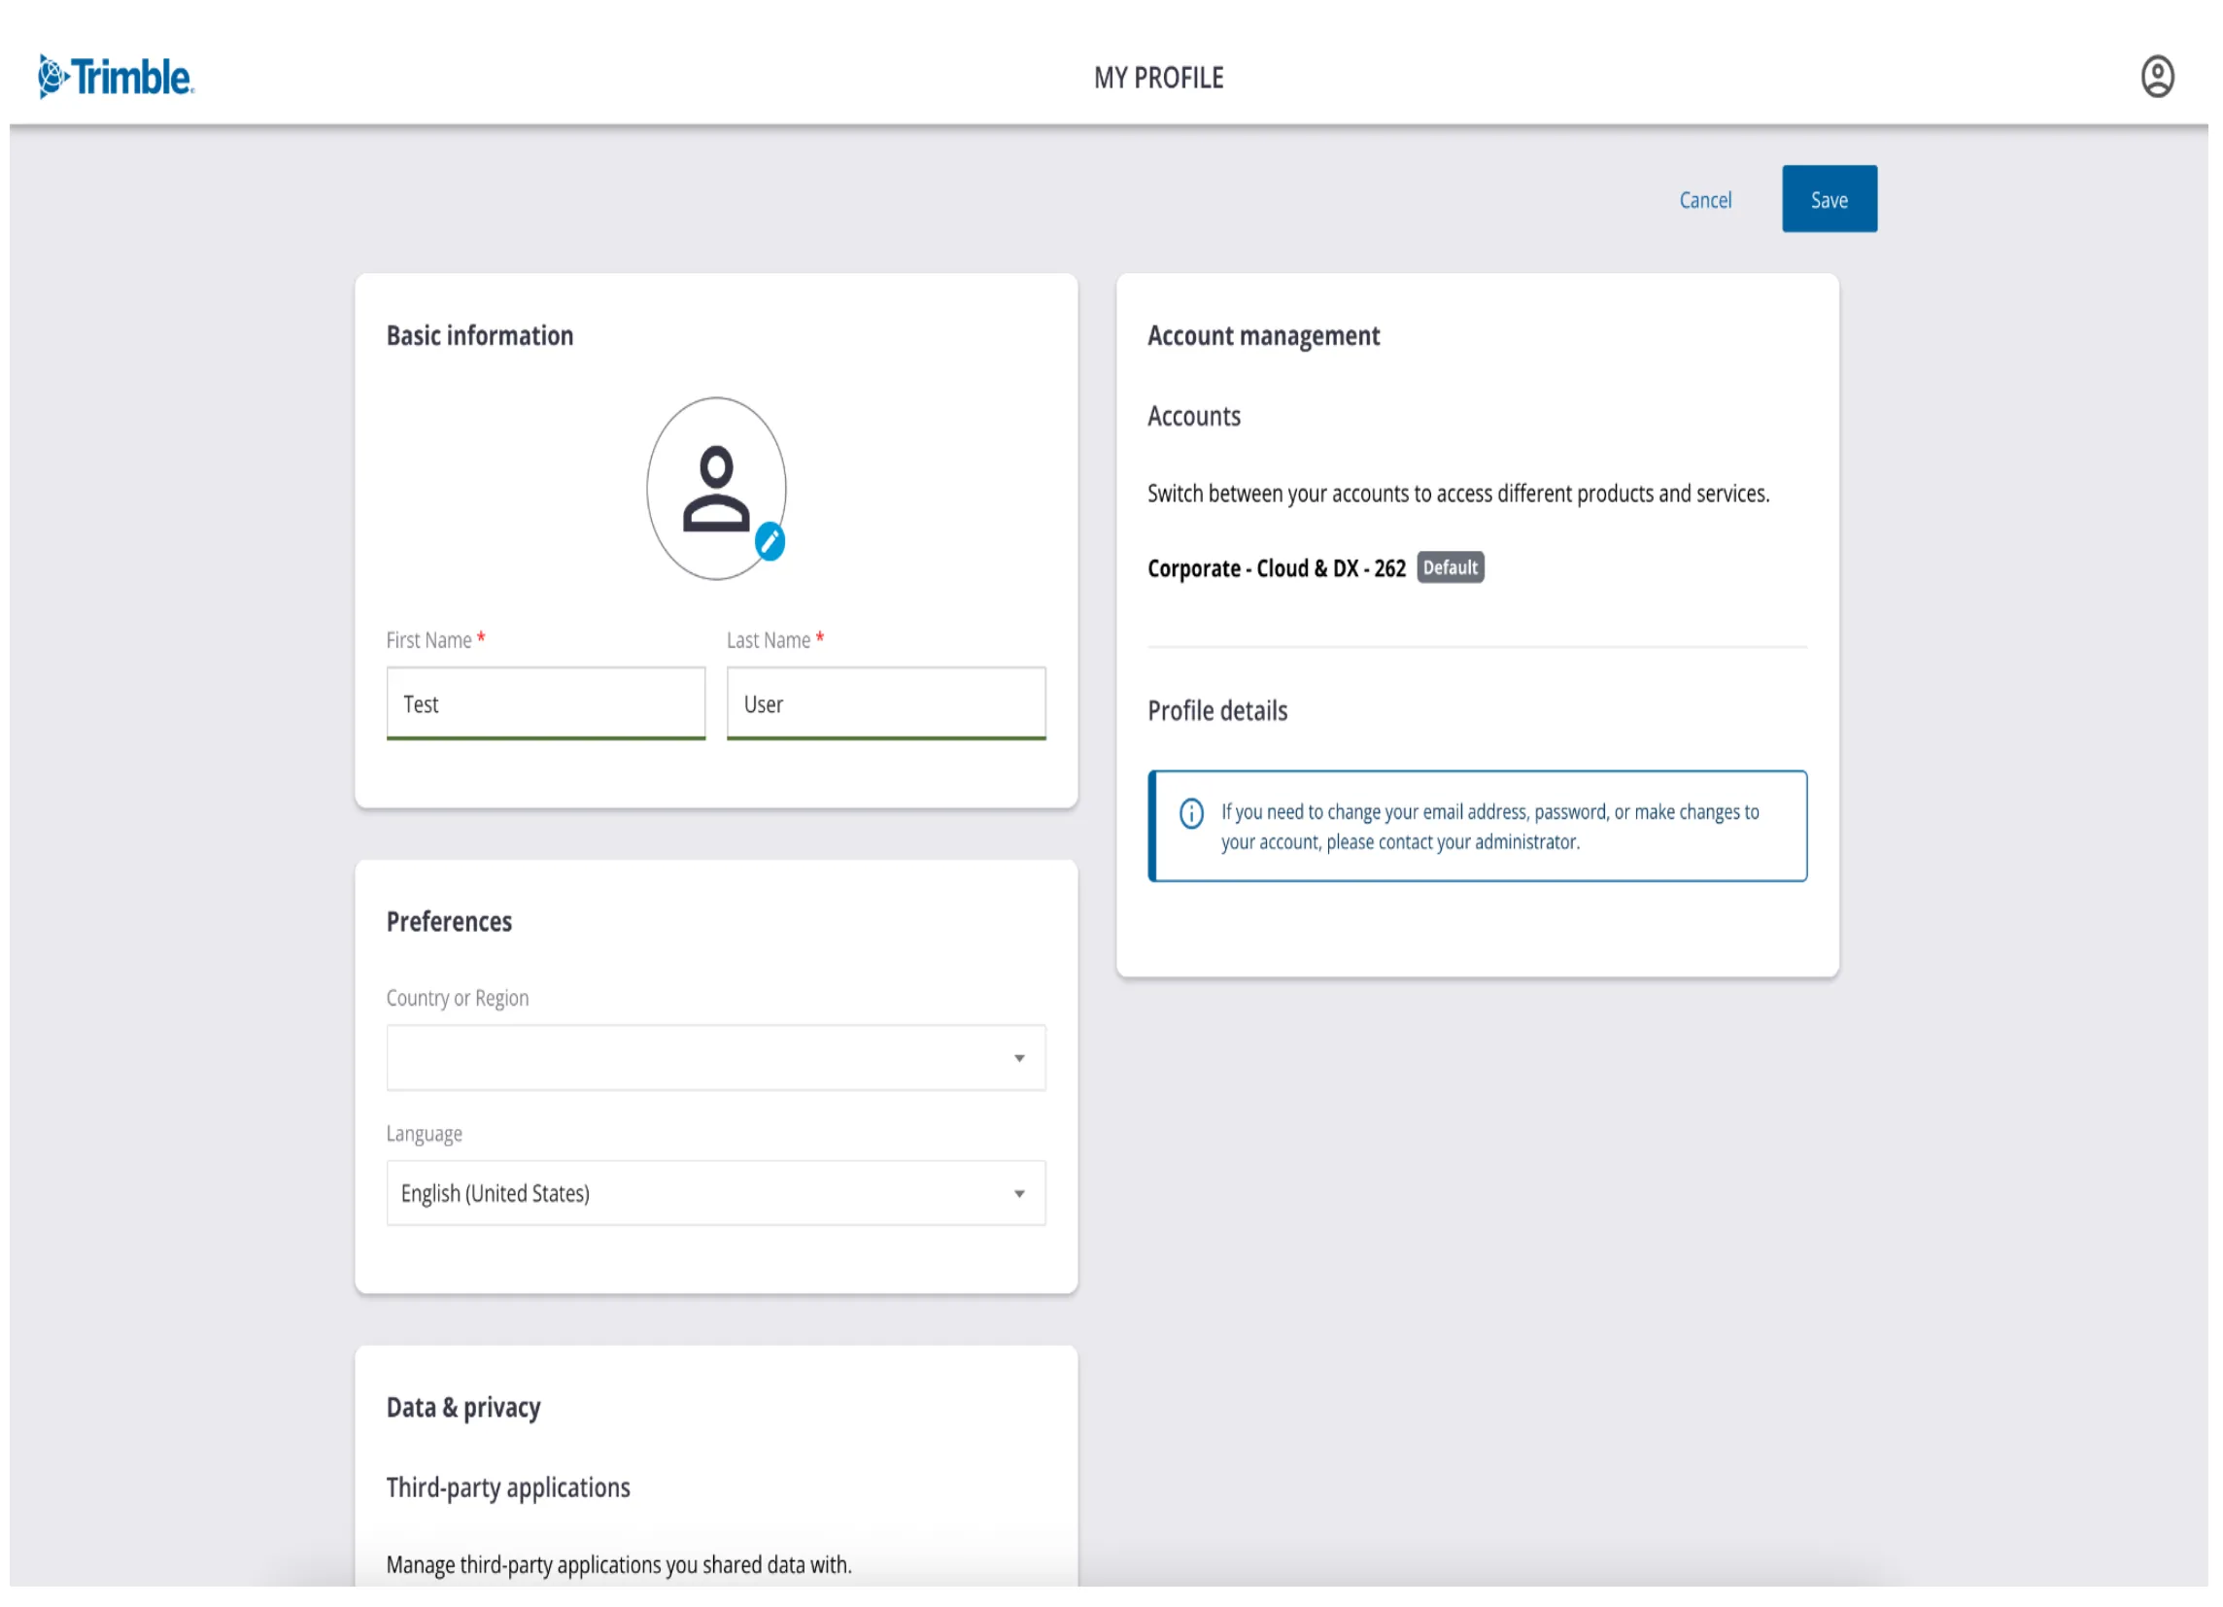This screenshot has height=1607, width=2223.
Task: Open the user account icon menu
Action: tap(2156, 77)
